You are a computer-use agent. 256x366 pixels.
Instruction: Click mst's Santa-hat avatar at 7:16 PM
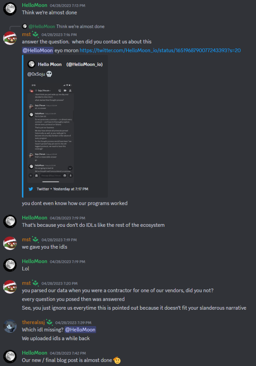[x=10, y=38]
